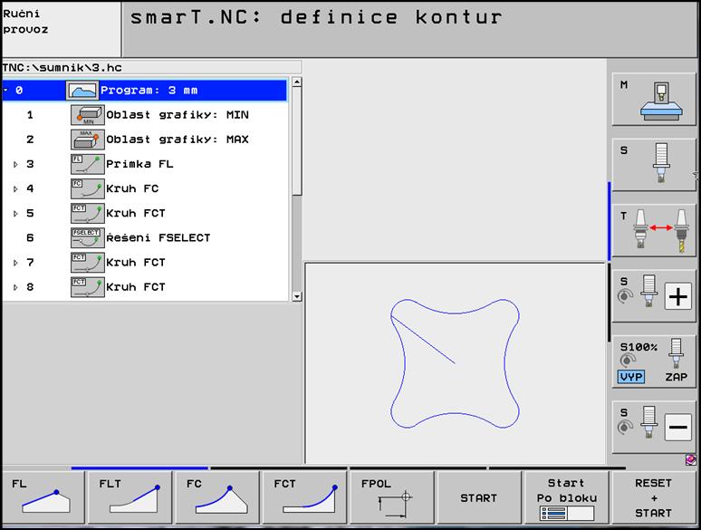The height and width of the screenshot is (530, 701).
Task: Select the Řešení FSELECT tree entry
Action: point(158,238)
